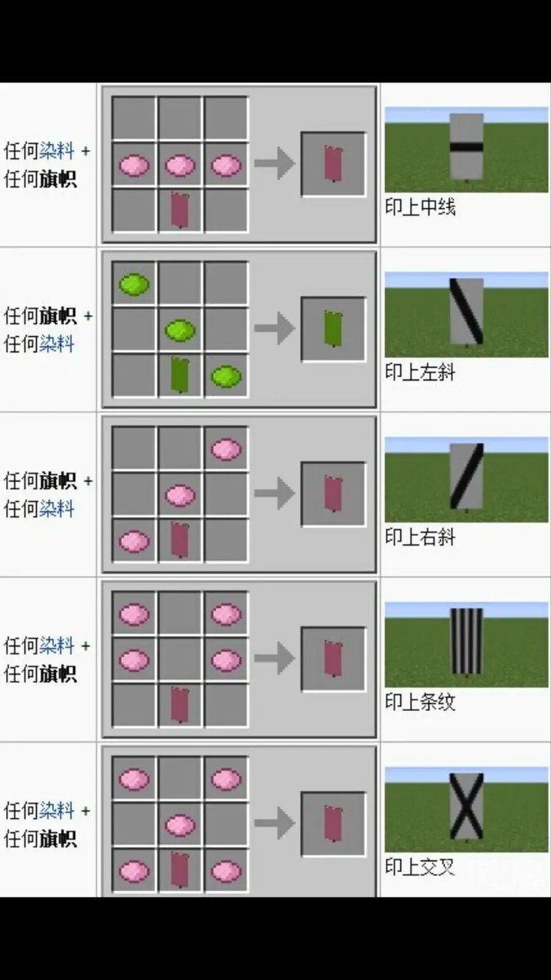Click the output banner slot of the cross recipe

pyautogui.click(x=333, y=823)
